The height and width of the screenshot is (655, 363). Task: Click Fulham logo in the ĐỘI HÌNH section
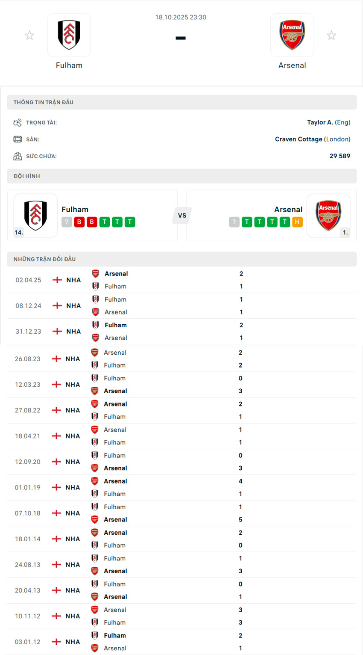pyautogui.click(x=36, y=216)
